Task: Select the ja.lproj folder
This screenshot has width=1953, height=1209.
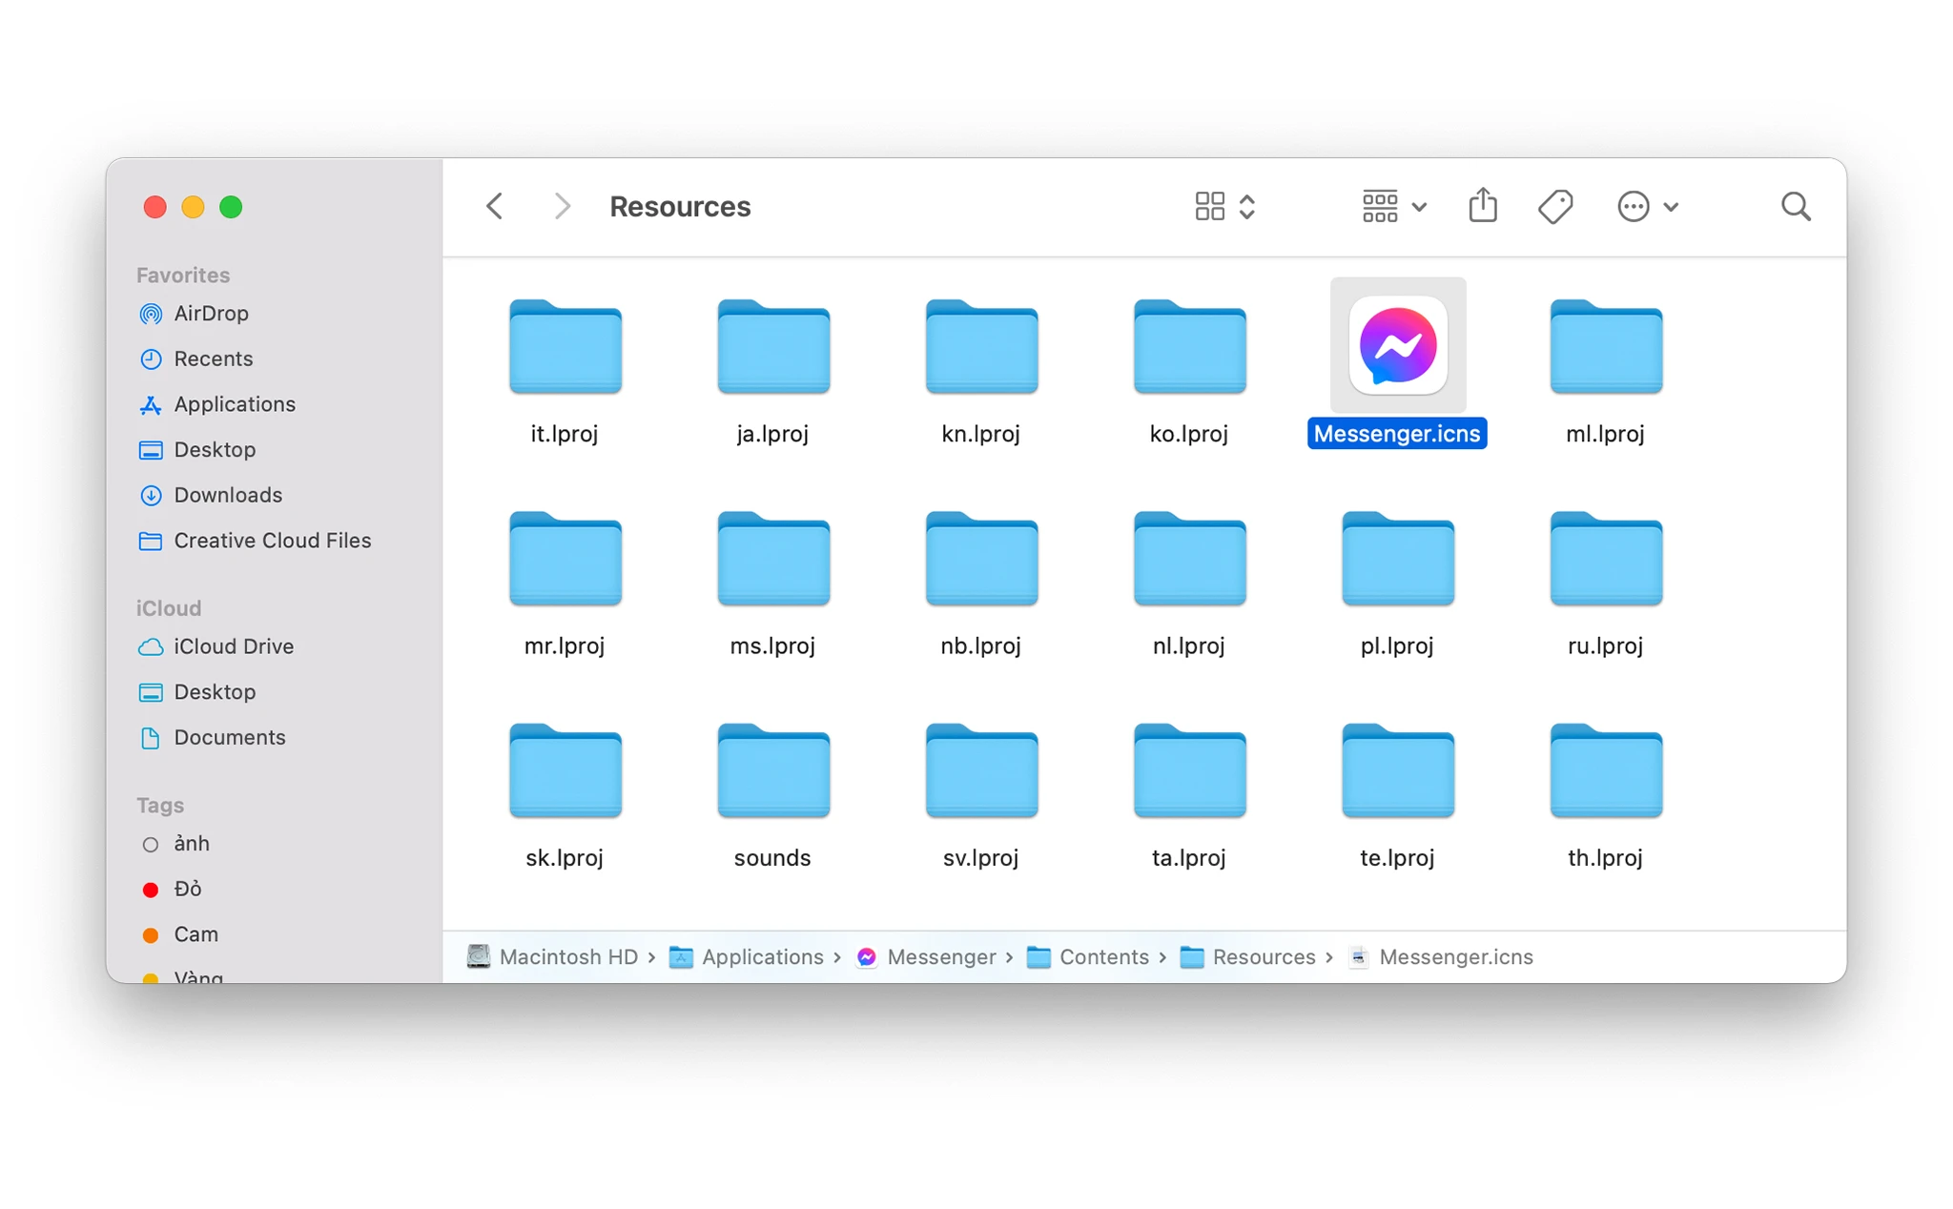Action: coord(773,346)
